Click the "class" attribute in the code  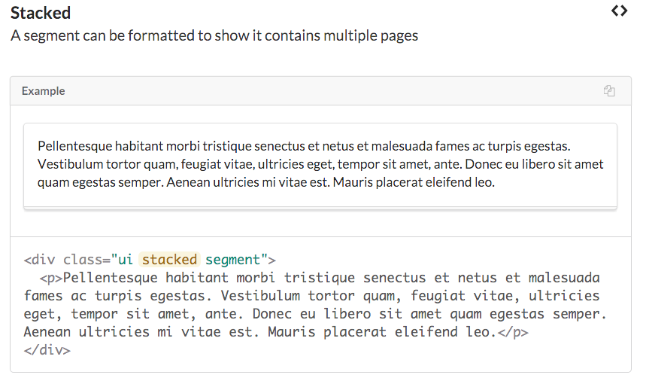click(x=83, y=260)
